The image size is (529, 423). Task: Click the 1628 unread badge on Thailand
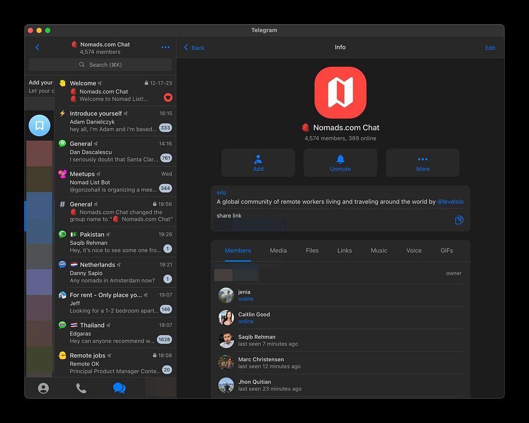[x=165, y=340]
